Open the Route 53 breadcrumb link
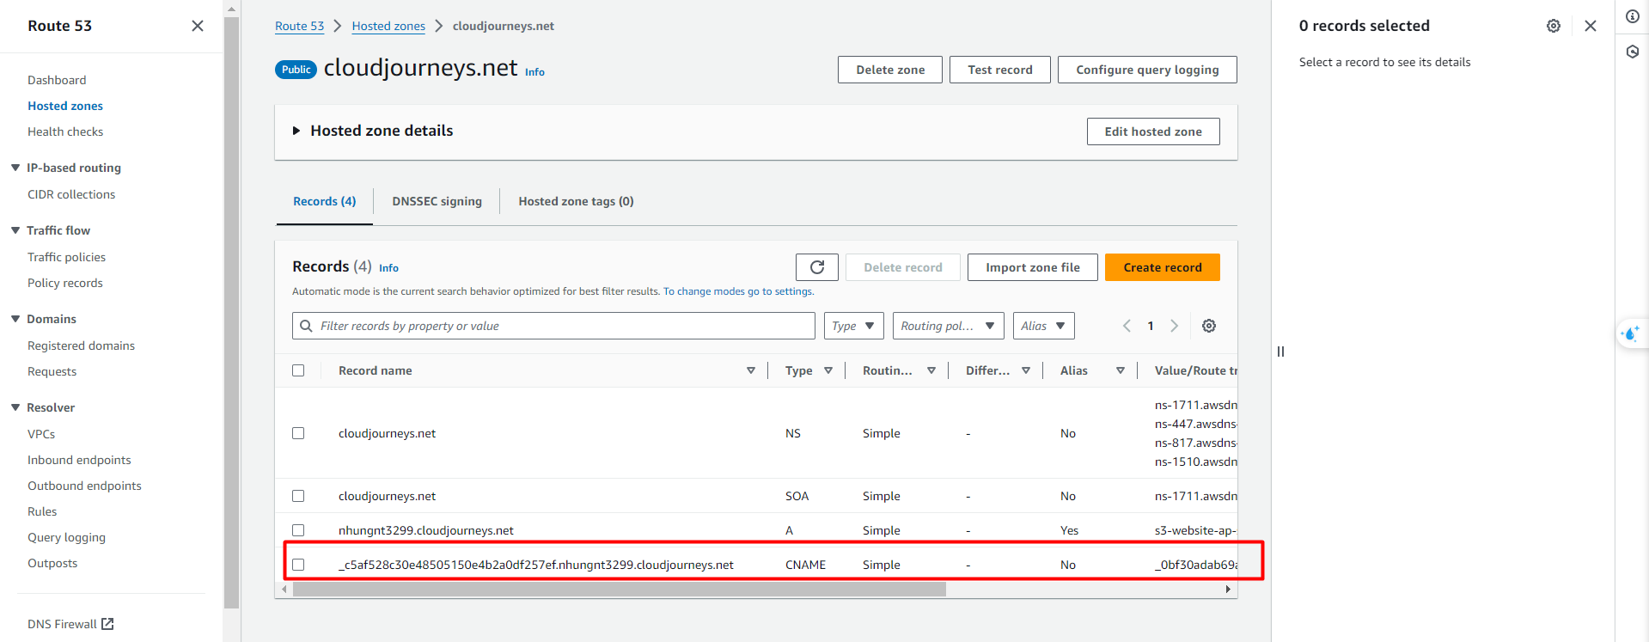The image size is (1649, 642). pos(300,26)
